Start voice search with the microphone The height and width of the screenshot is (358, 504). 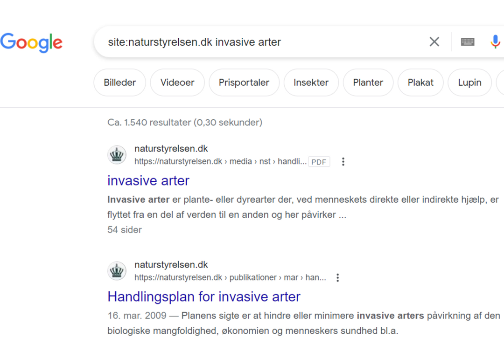click(x=495, y=42)
